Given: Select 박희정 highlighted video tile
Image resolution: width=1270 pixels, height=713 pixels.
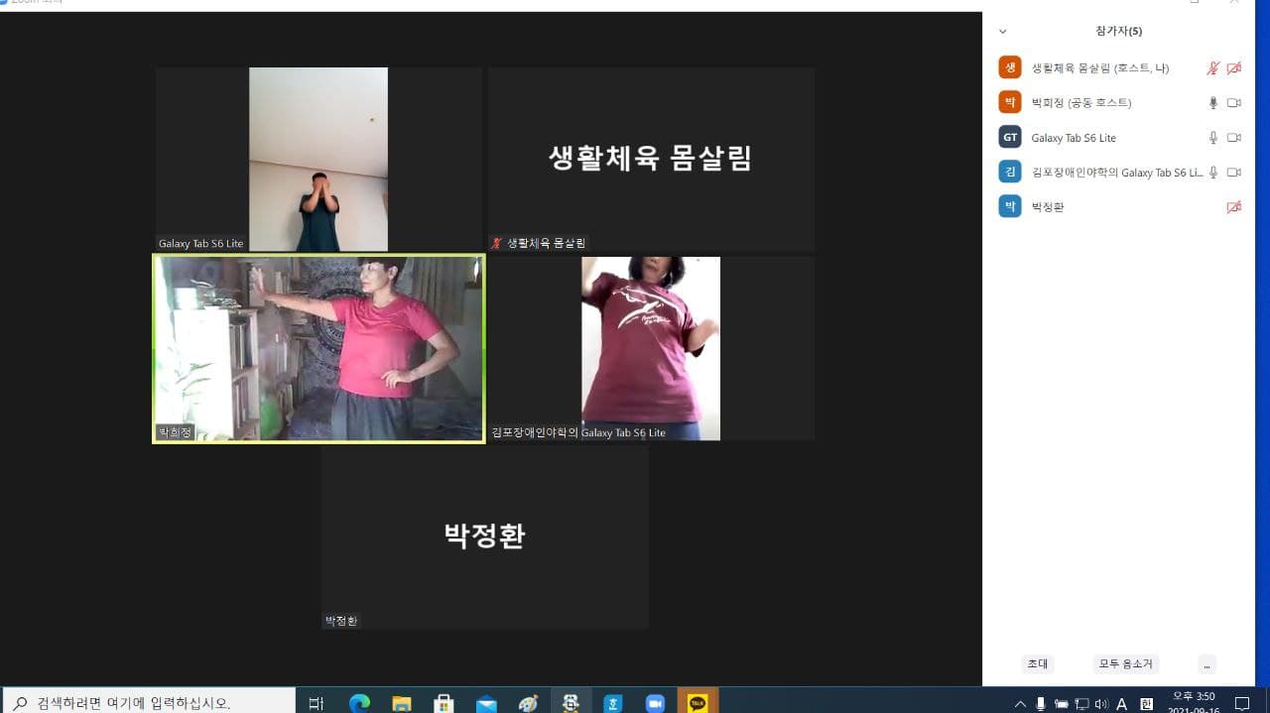Looking at the screenshot, I should pyautogui.click(x=318, y=348).
